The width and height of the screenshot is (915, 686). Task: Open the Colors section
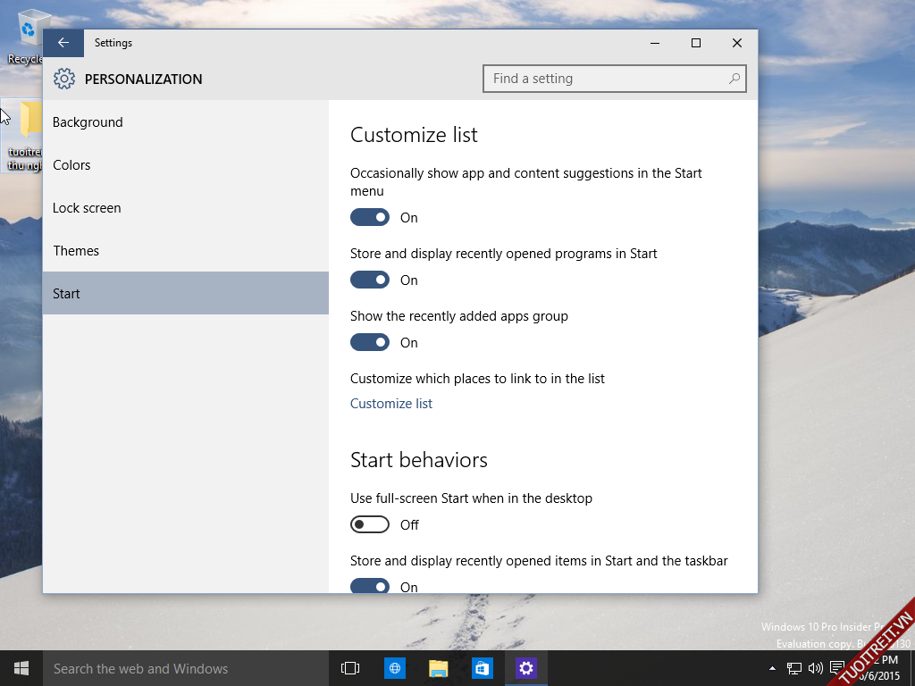click(71, 165)
